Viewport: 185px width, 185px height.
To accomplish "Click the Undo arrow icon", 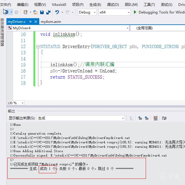I will (57, 12).
